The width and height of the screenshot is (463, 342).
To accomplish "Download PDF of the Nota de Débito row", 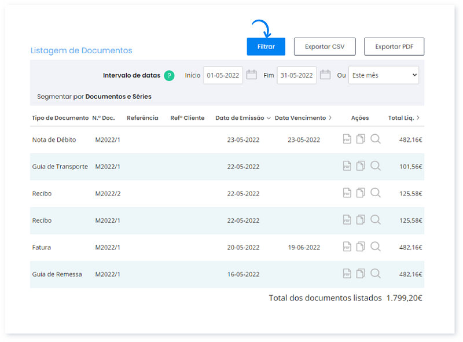I will click(x=347, y=139).
